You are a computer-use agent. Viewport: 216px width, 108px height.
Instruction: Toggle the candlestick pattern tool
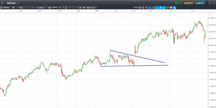tap(157, 8)
